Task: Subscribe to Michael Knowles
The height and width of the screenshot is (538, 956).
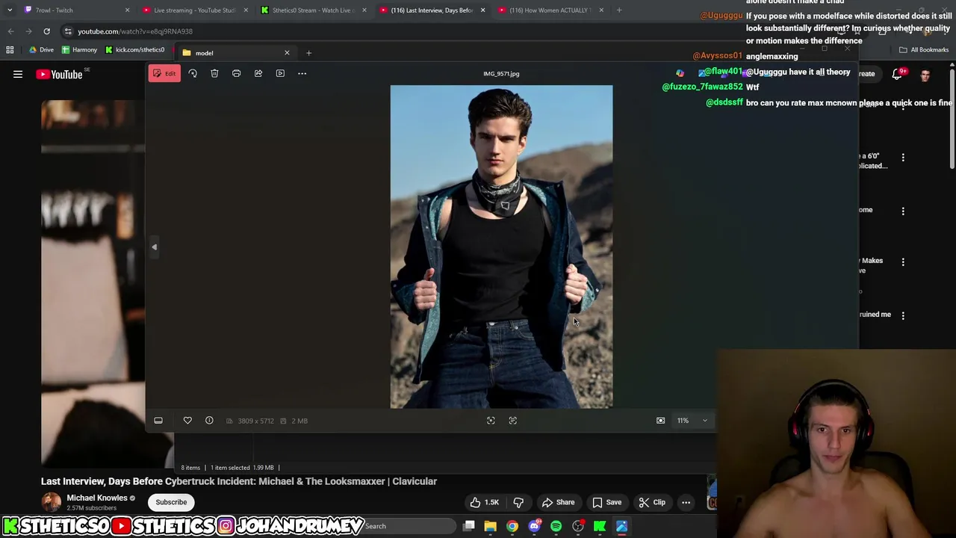Action: [171, 502]
